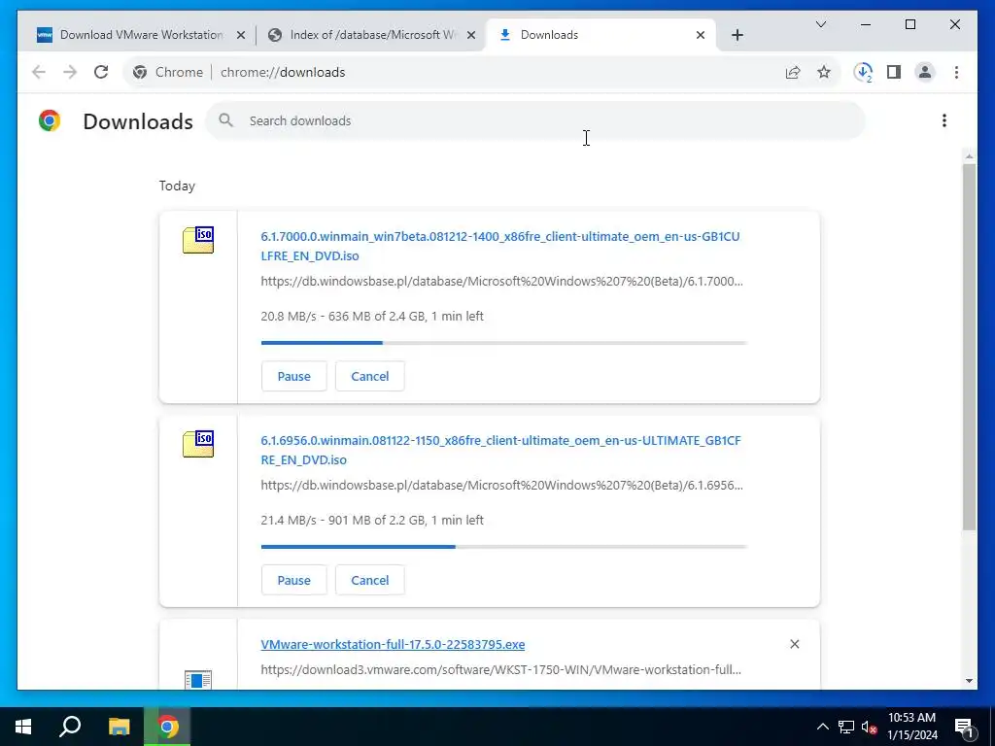This screenshot has width=995, height=746.
Task: Click the share page icon in address bar
Action: coord(793,72)
